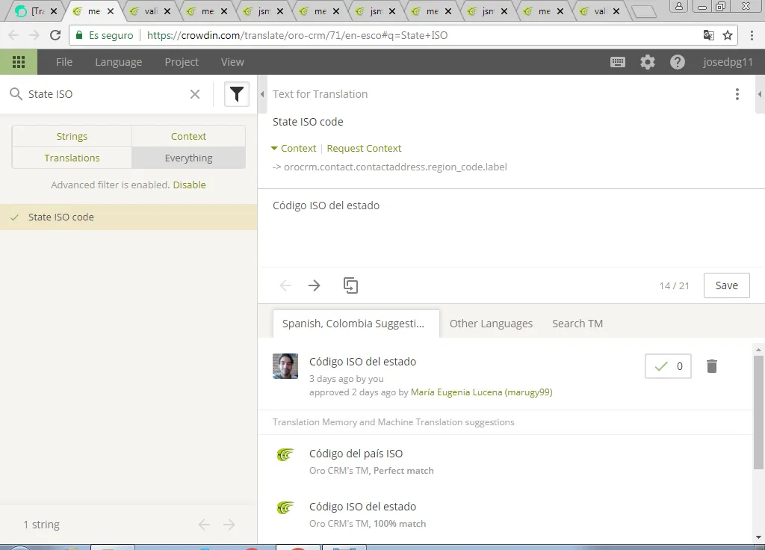This screenshot has width=765, height=550.
Task: Click the suggestions panel scrollbar
Action: click(758, 412)
